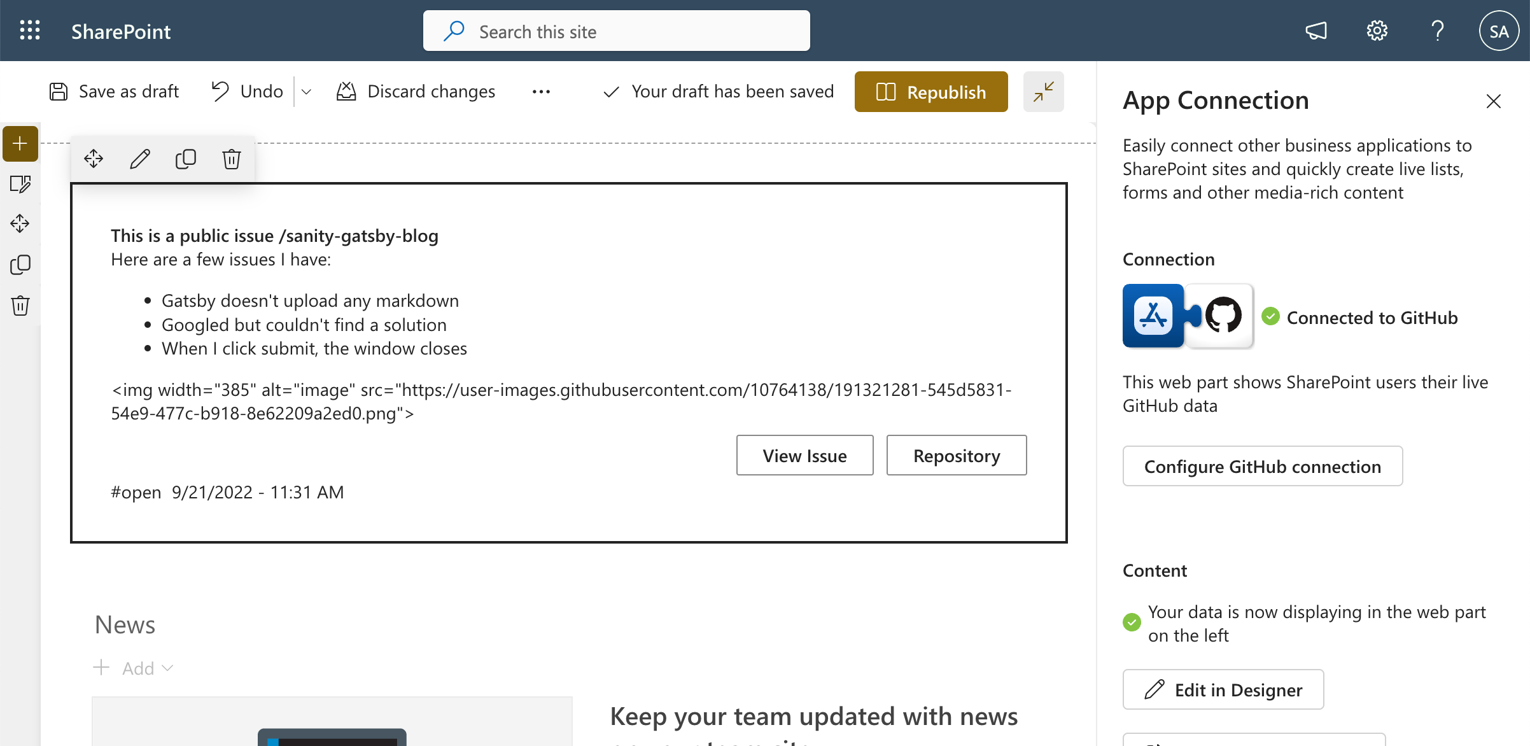Republish the page

click(931, 92)
